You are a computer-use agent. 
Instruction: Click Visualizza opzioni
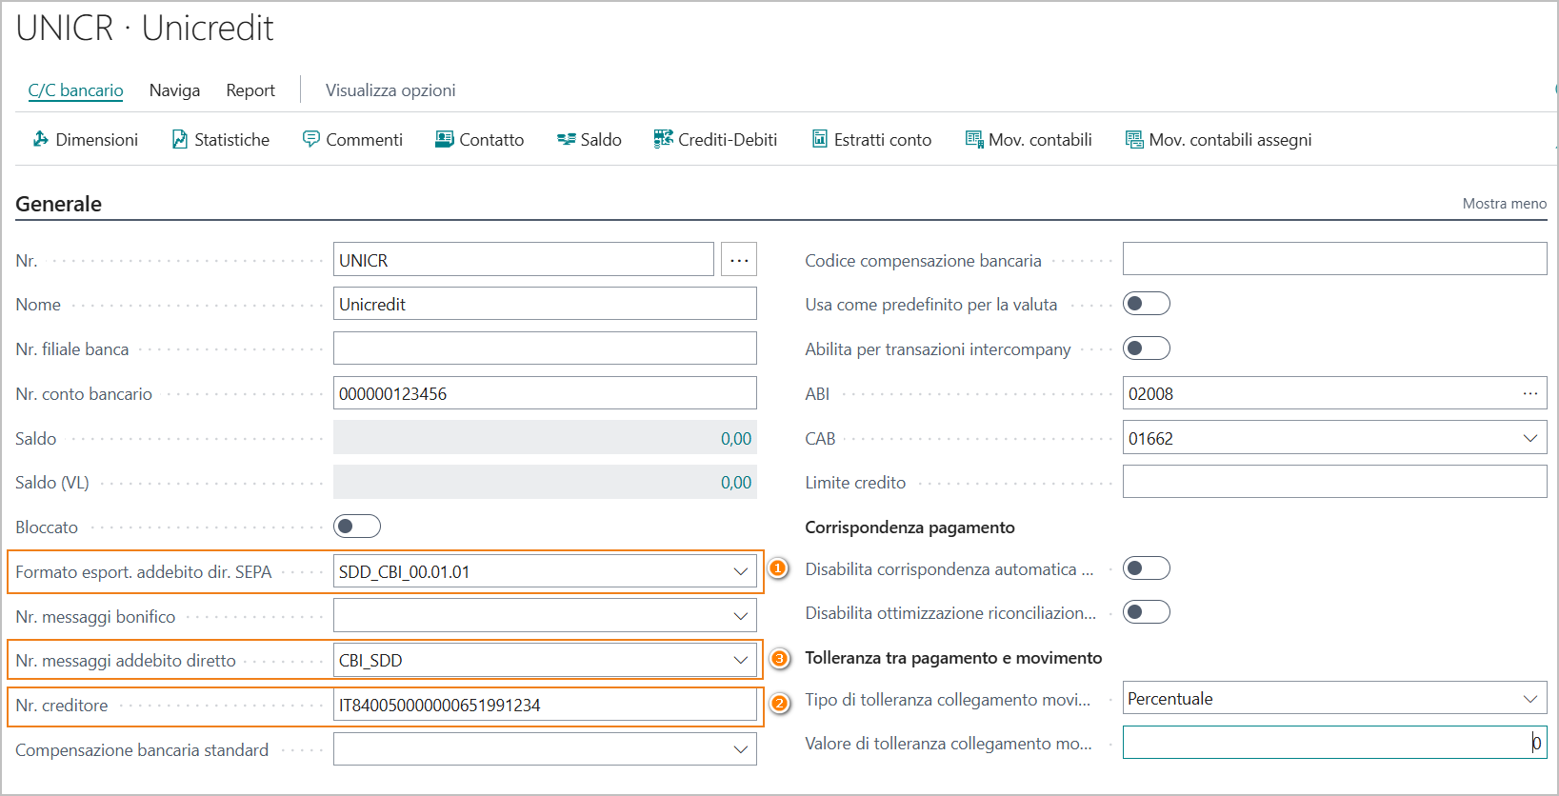390,90
